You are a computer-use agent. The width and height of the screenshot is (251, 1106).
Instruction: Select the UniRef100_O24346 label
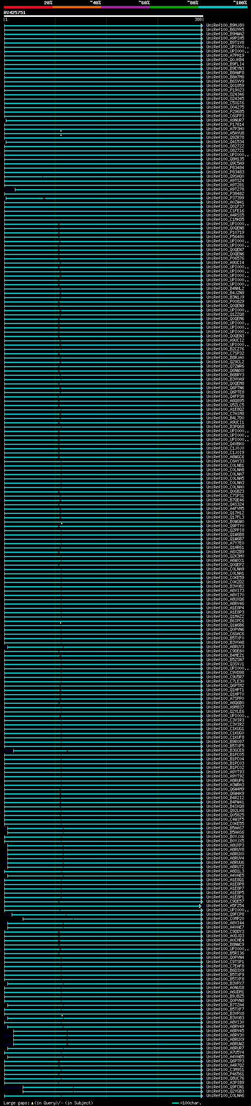pos(225,95)
